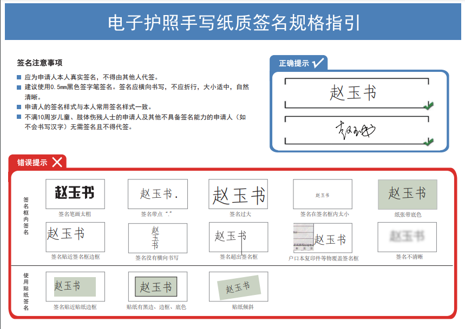465x329 pixels.
Task: Click the caption '签名过大'
Action: coord(240,214)
